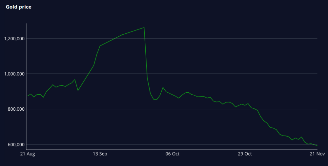The image size is (328, 166).
Task: Click the highest peak of the gold line
Action: (x=144, y=28)
